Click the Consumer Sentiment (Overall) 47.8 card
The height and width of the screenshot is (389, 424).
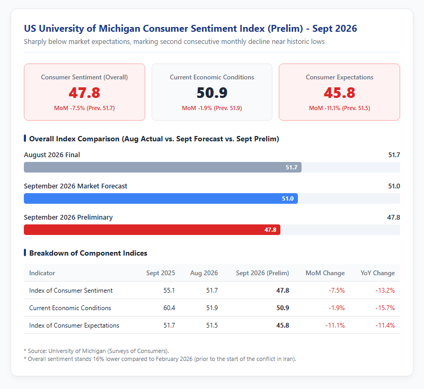[84, 92]
